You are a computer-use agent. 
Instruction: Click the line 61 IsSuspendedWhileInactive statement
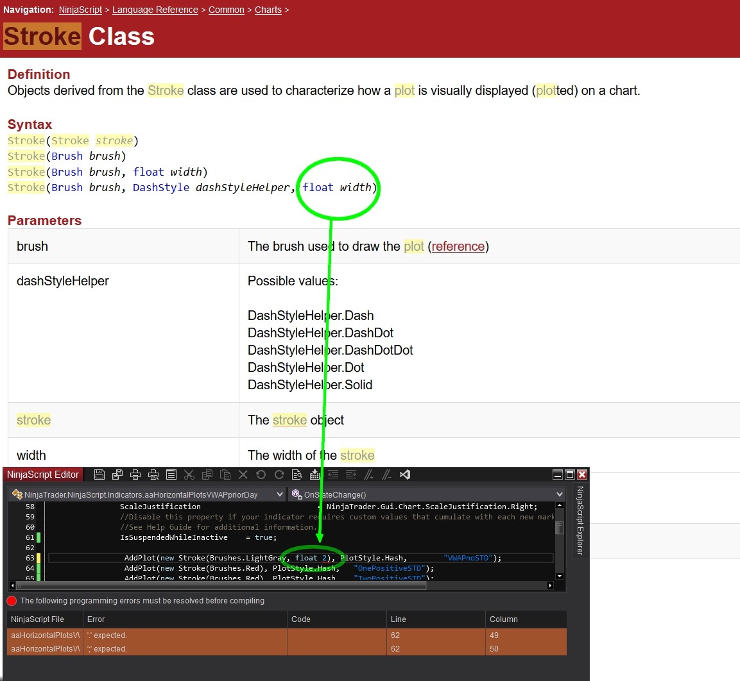click(x=198, y=537)
